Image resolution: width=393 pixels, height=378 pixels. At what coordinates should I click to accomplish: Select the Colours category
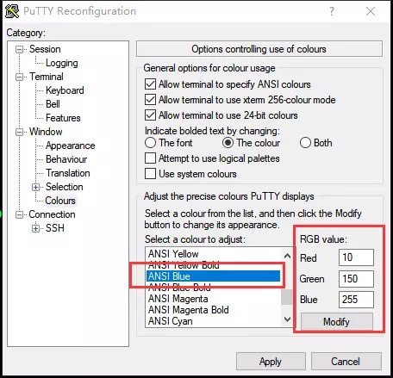coord(60,201)
